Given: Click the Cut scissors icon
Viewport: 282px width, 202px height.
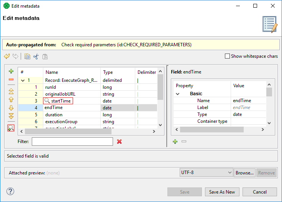Looking at the screenshot, I should (x=36, y=57).
